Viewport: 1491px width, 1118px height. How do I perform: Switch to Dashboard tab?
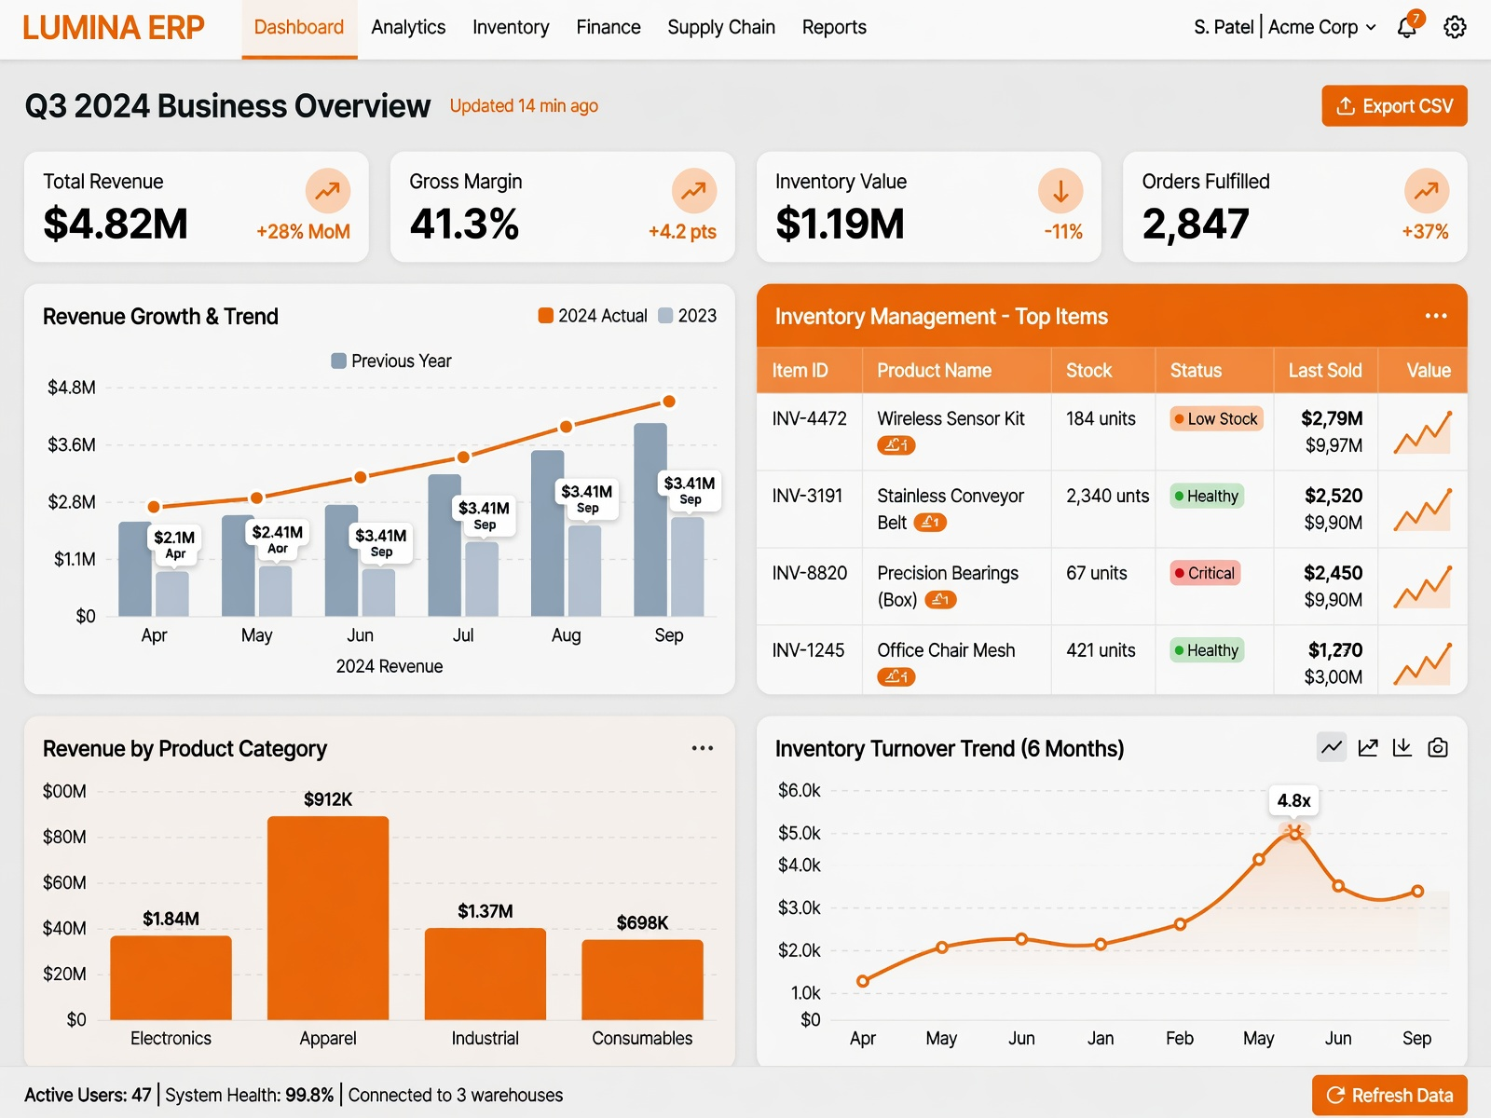pos(299,28)
